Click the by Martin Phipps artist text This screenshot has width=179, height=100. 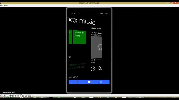pos(96,35)
